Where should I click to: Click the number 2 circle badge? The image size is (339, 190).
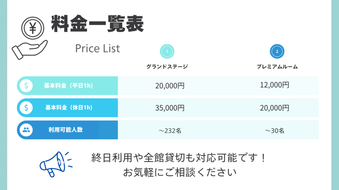277,51
